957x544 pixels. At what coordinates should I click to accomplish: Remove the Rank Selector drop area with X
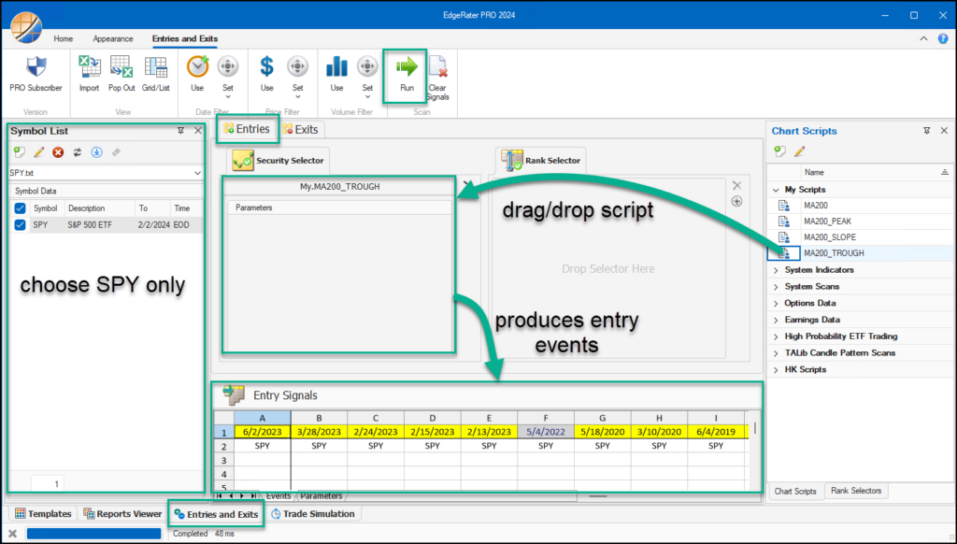tap(736, 185)
